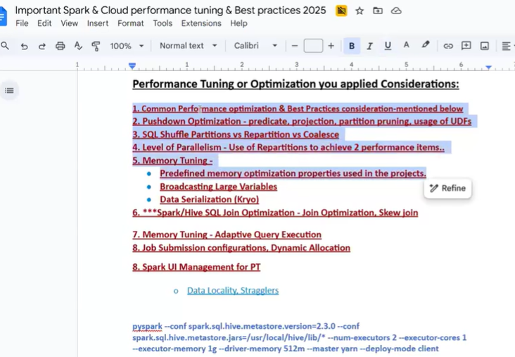Click line '1. Common Performance optimization'
The height and width of the screenshot is (357, 515).
click(x=298, y=109)
